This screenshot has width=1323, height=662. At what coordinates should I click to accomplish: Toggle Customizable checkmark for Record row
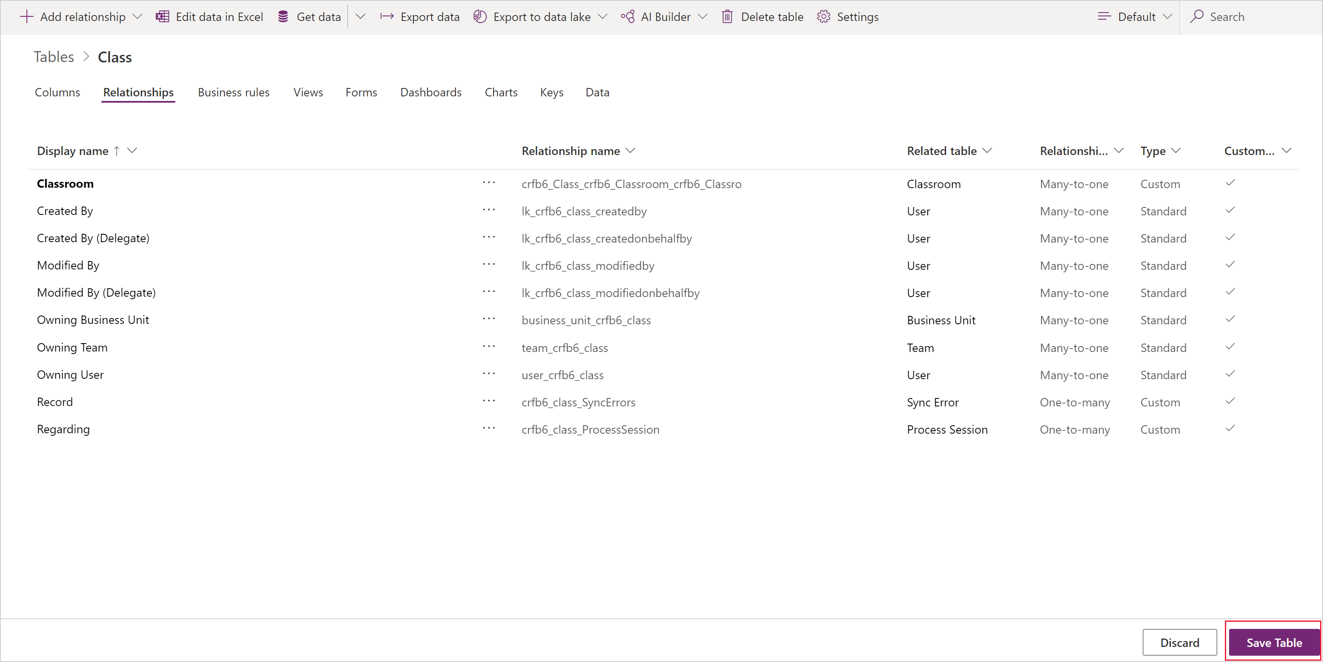1231,401
